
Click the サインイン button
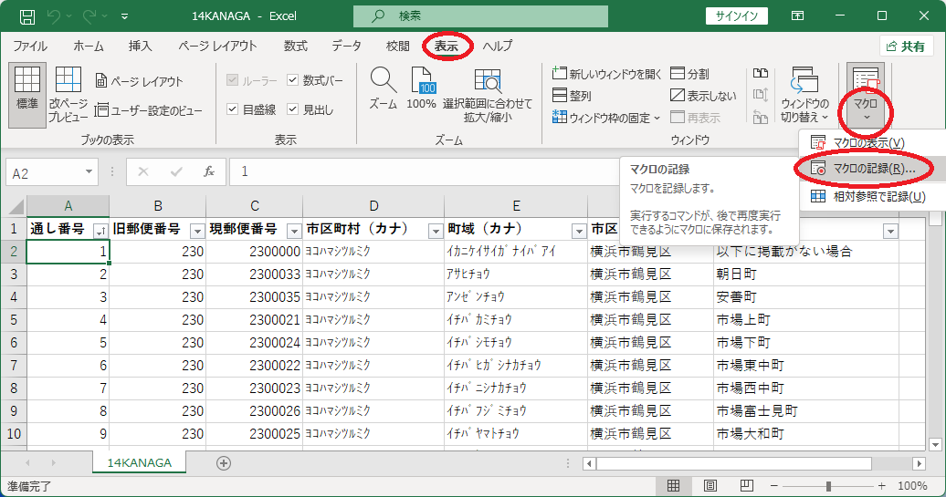click(737, 16)
